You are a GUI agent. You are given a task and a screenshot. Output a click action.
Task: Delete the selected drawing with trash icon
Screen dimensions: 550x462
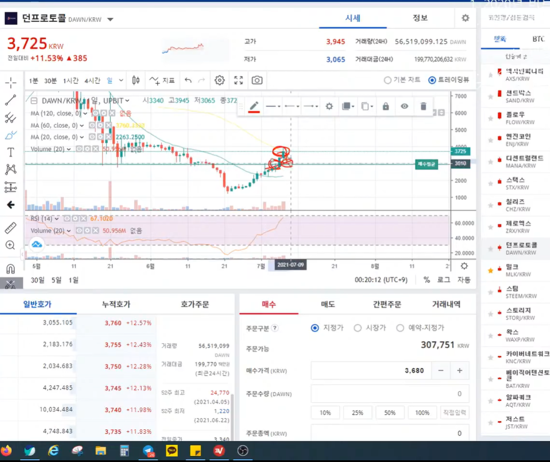click(423, 106)
